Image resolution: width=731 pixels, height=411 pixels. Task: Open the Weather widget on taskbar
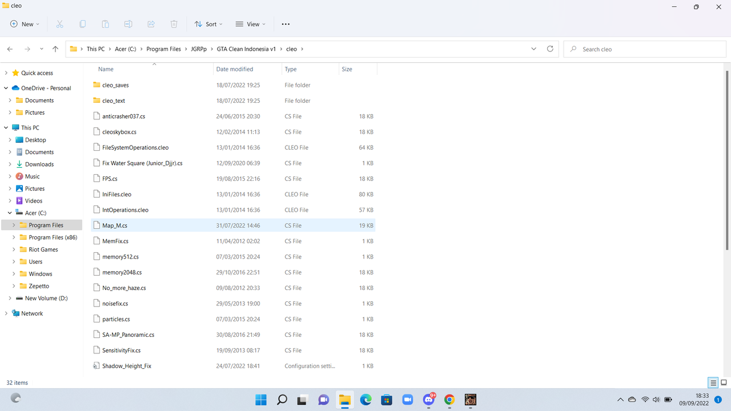click(x=16, y=398)
